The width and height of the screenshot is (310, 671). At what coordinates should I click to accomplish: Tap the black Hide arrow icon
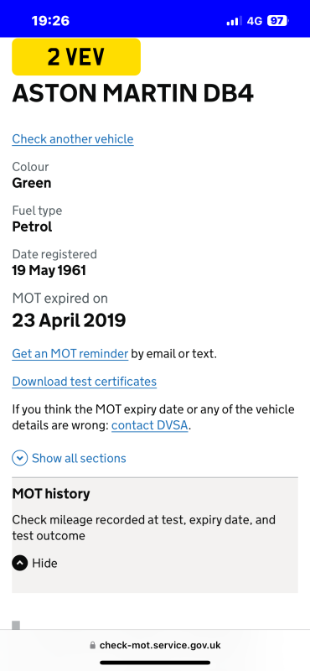[x=19, y=563]
